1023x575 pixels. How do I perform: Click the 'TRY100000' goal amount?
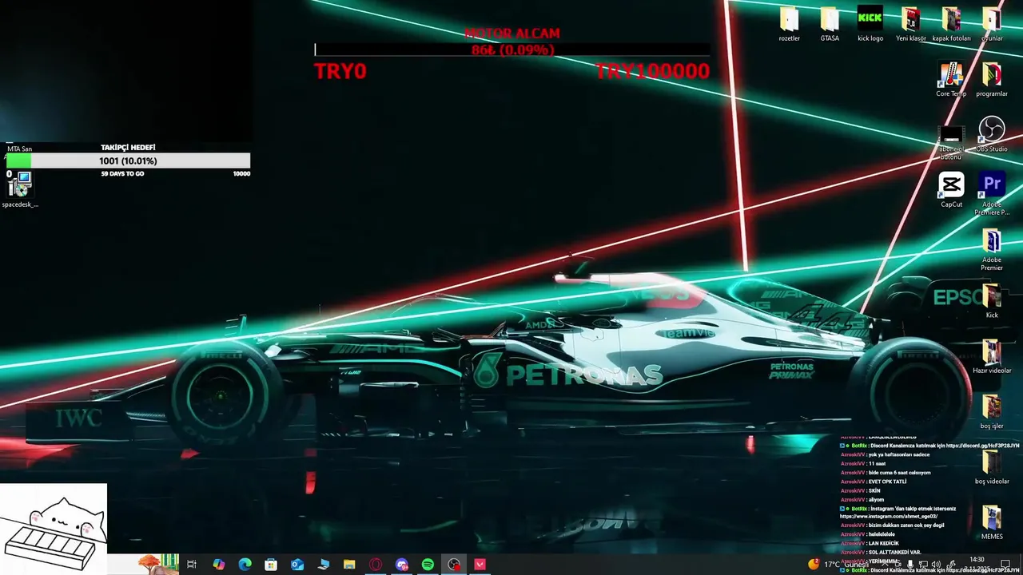pyautogui.click(x=652, y=71)
